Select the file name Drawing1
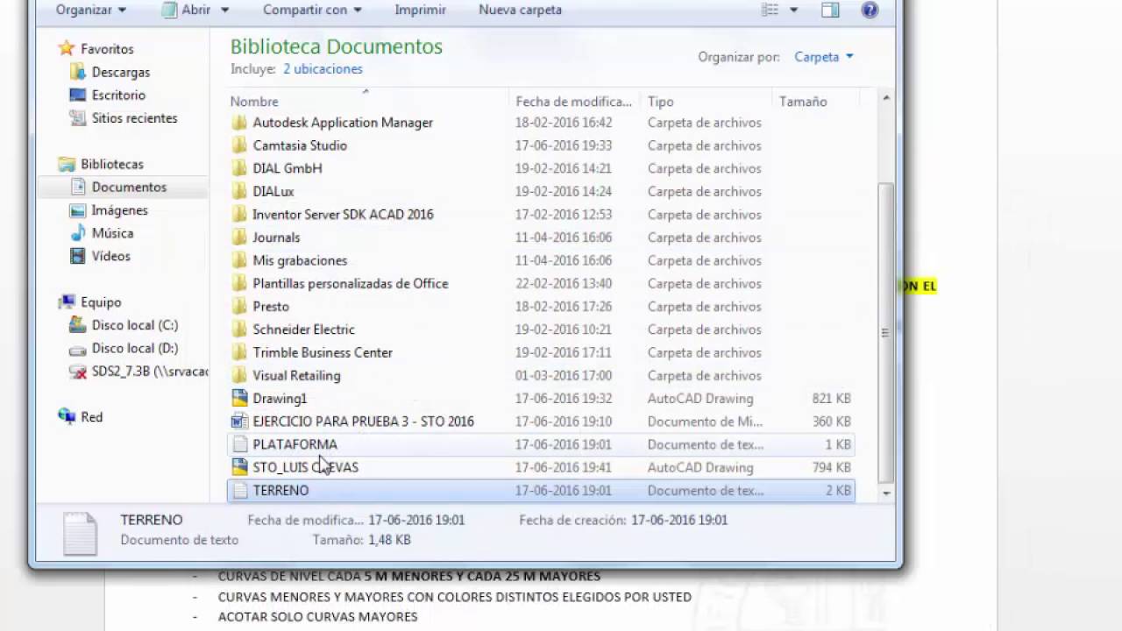The width and height of the screenshot is (1122, 631). coord(280,398)
